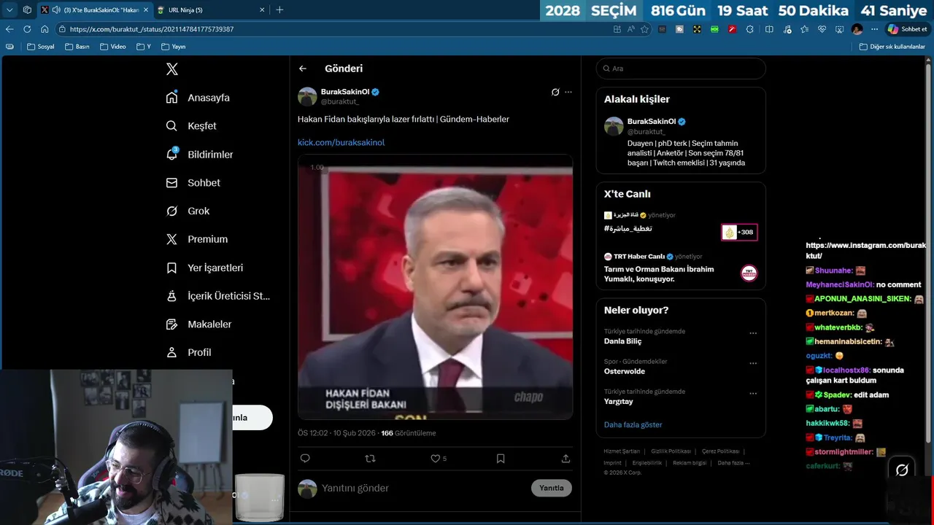Open the read aloud icon in address bar
The image size is (934, 525).
click(x=631, y=29)
